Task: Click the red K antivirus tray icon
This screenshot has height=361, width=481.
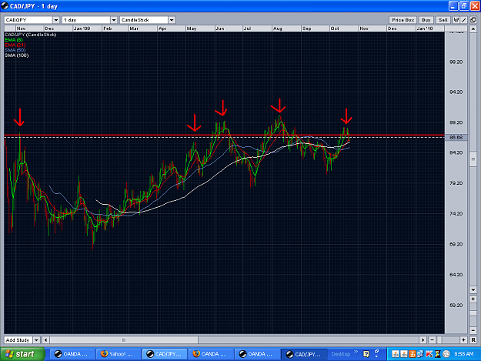Action: 429,354
